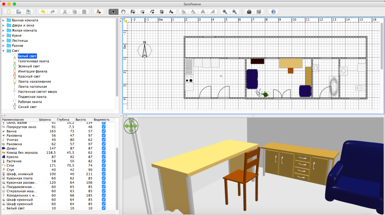Expand the Кухня folder
The width and height of the screenshot is (385, 215).
click(x=4, y=35)
